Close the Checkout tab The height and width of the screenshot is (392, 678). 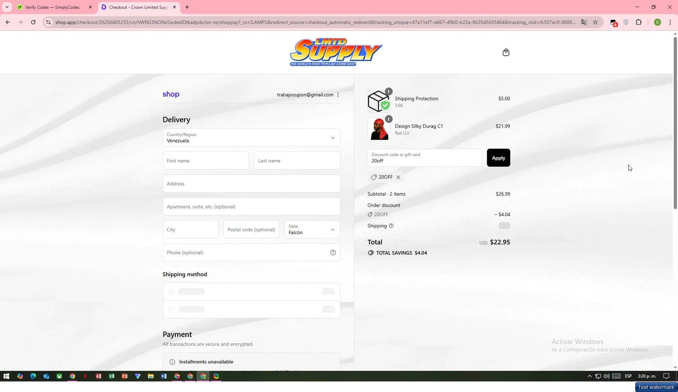point(174,7)
